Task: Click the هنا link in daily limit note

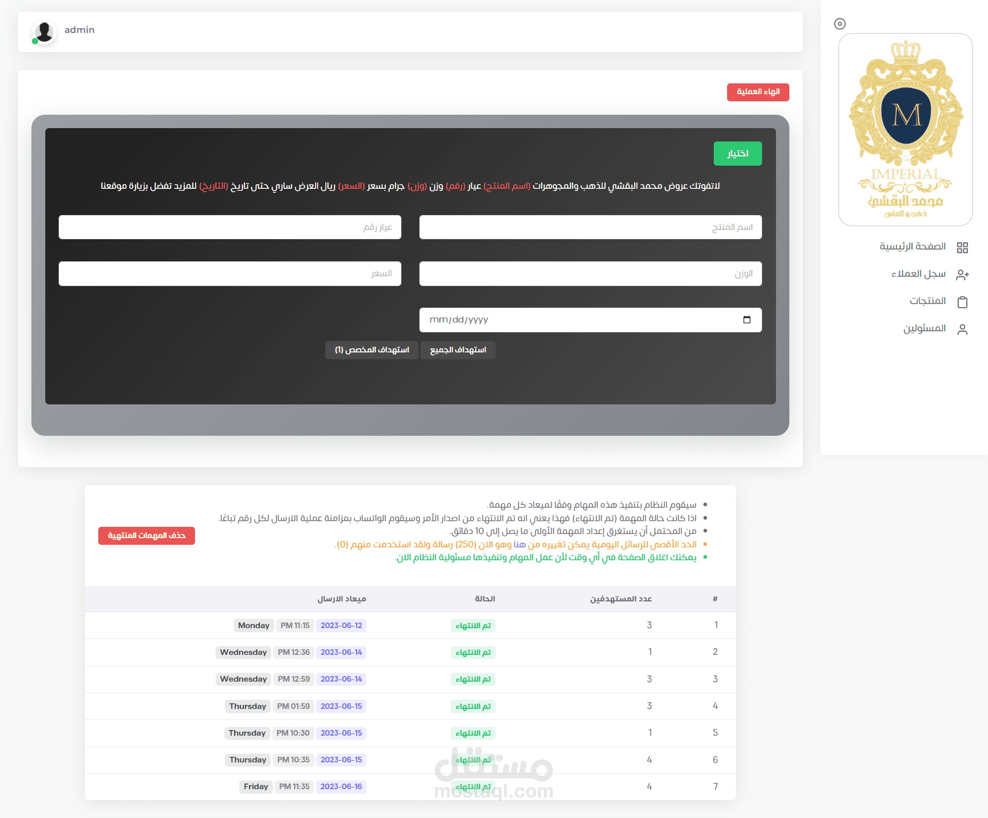Action: (519, 544)
